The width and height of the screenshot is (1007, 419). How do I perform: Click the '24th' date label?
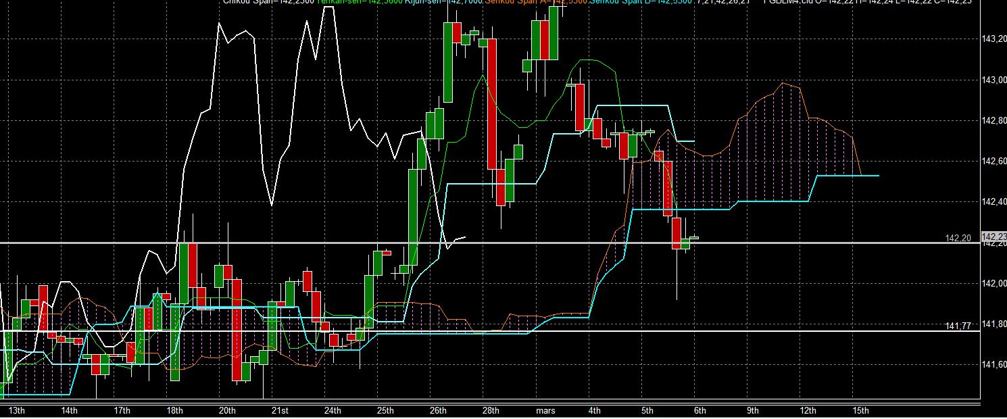(x=333, y=411)
